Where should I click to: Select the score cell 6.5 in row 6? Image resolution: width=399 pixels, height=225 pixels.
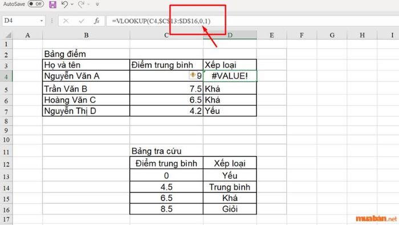click(166, 99)
